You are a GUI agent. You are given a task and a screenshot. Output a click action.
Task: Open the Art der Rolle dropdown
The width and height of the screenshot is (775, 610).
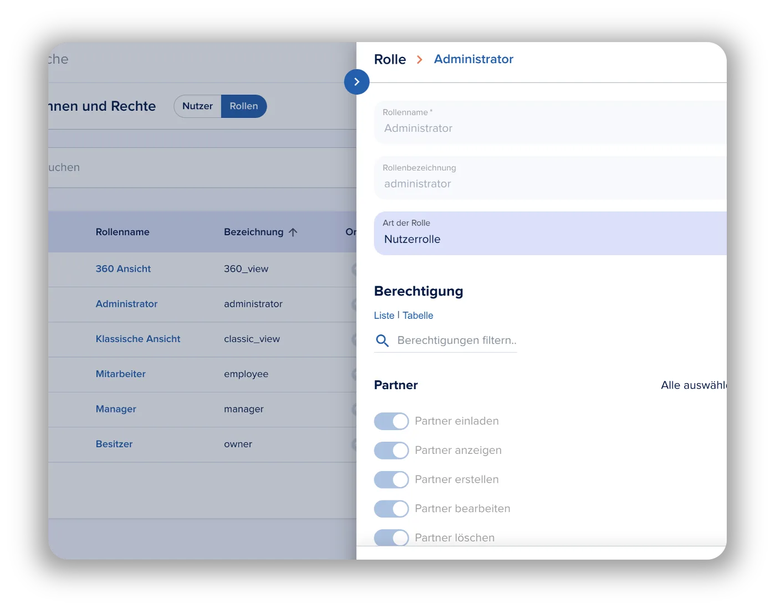pyautogui.click(x=550, y=233)
